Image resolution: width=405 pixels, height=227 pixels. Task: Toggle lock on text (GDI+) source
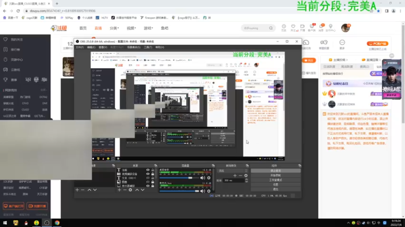(153, 178)
